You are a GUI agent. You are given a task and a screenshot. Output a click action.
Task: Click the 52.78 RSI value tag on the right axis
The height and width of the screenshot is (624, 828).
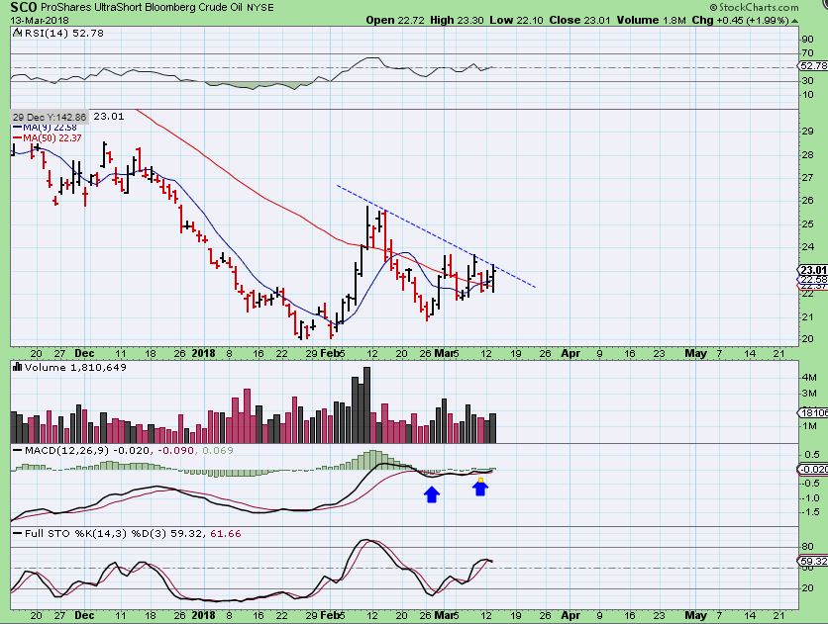tap(812, 66)
